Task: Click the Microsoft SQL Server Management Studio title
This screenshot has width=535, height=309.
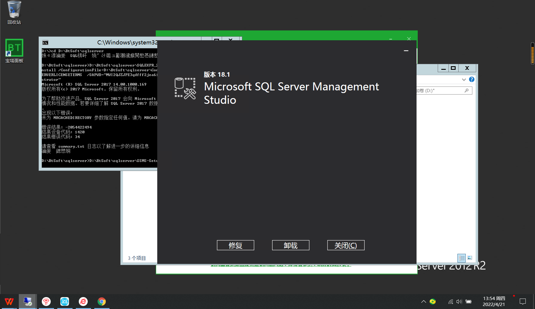Action: (x=292, y=93)
